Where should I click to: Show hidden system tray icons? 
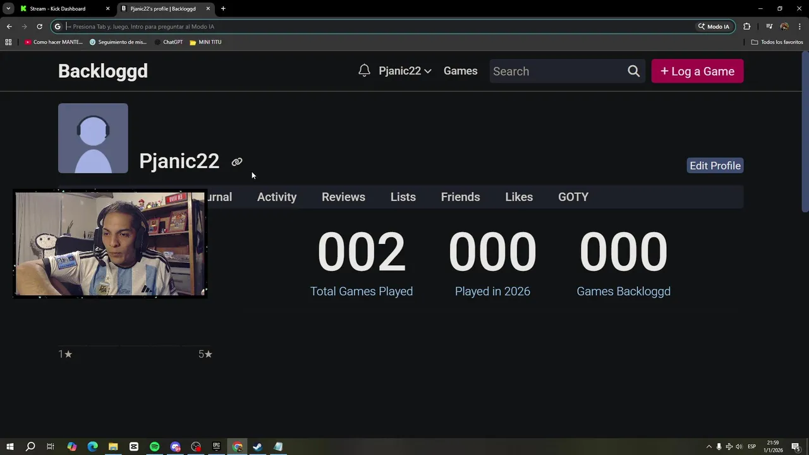coord(709,447)
